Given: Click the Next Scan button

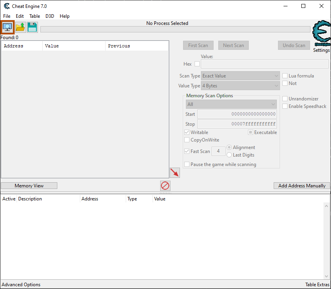Looking at the screenshot, I should pos(233,45).
